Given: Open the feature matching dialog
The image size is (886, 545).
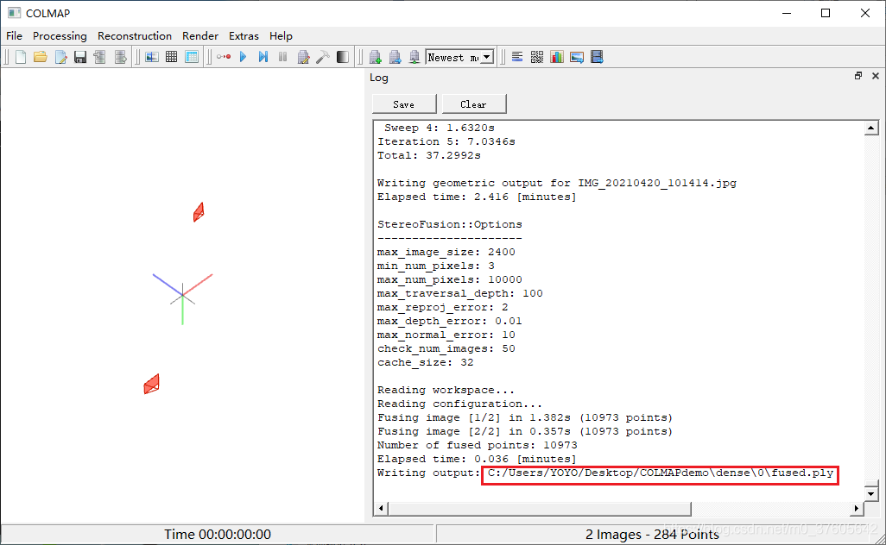Looking at the screenshot, I should (171, 56).
